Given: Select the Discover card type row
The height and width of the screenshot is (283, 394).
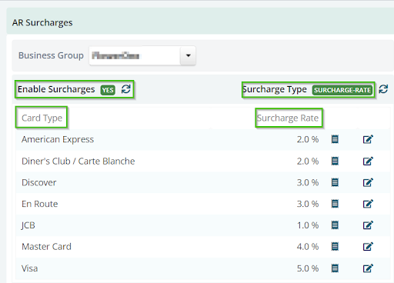Looking at the screenshot, I should (202, 182).
